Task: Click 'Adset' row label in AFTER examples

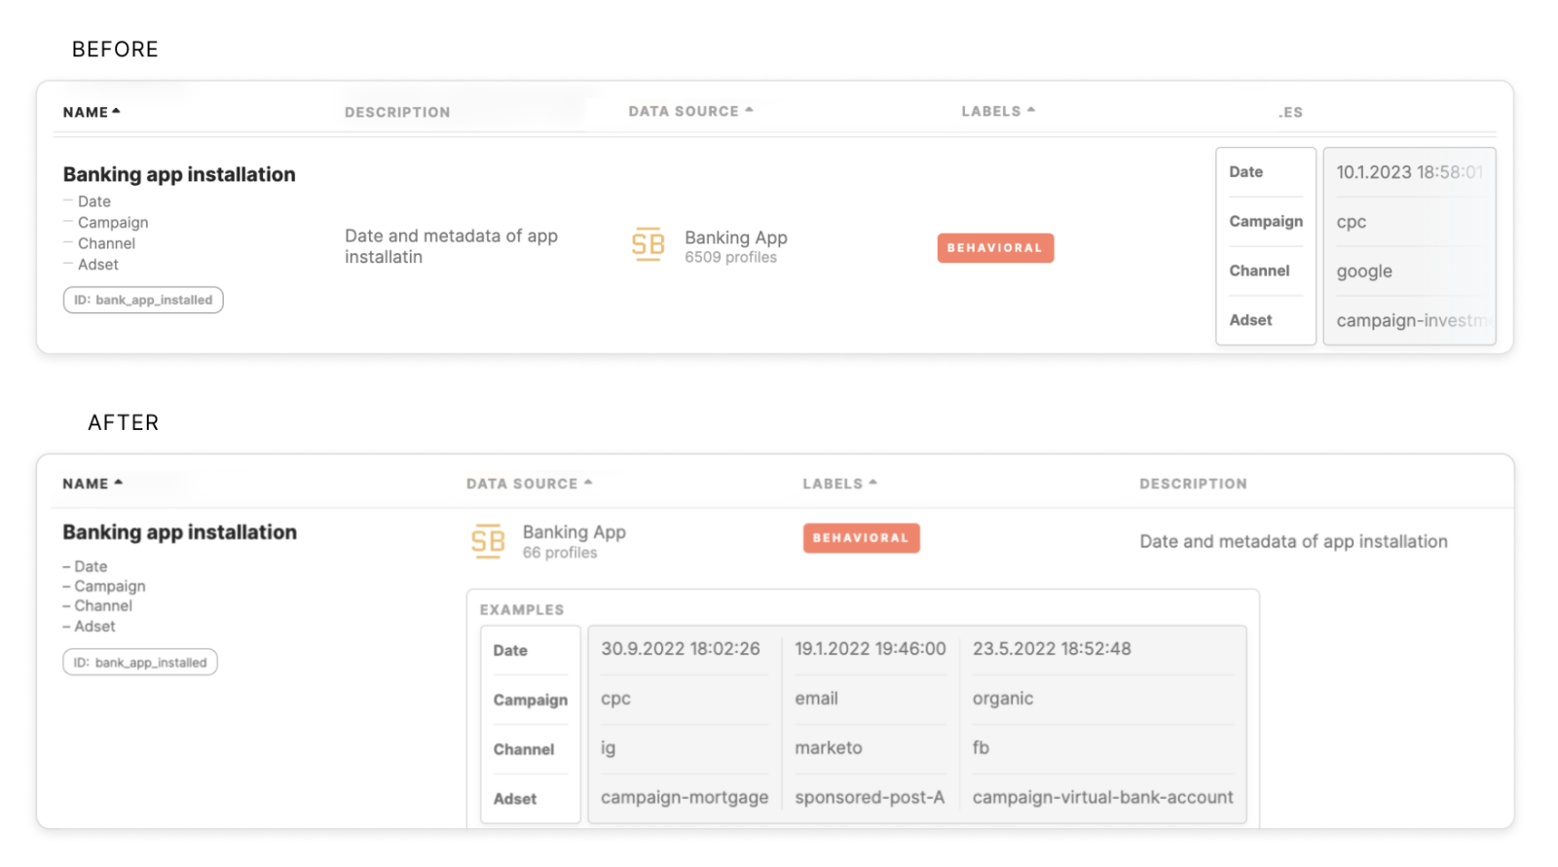Action: coord(514,799)
